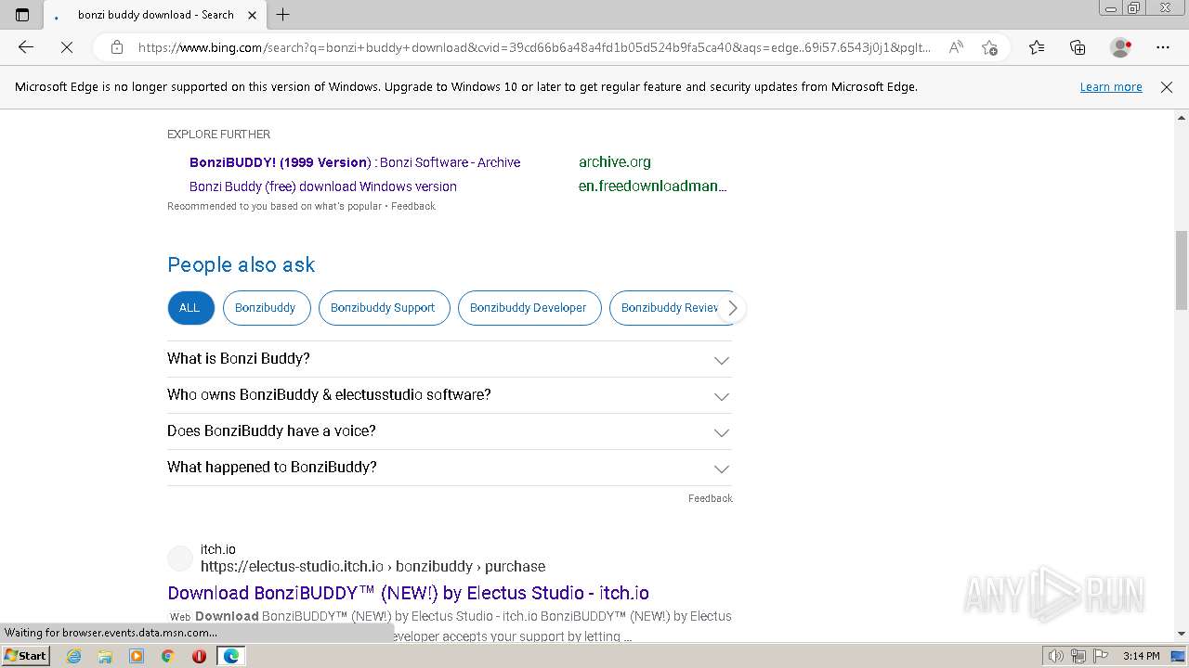
Task: Open File Explorer folder from taskbar
Action: 105,656
